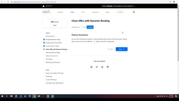179x101 pixels.
Task: Click the browser forward arrow
Action: tap(5, 2)
